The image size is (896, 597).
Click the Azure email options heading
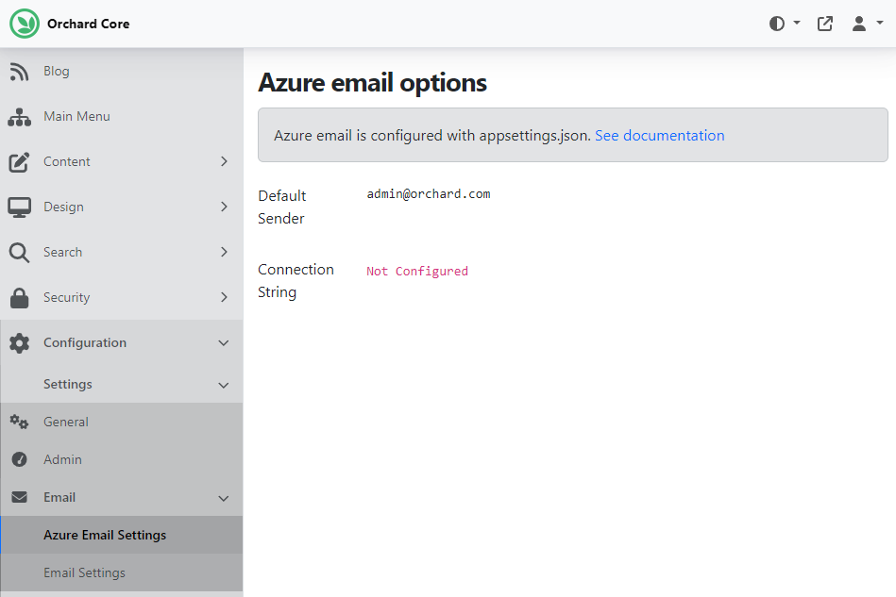click(373, 83)
